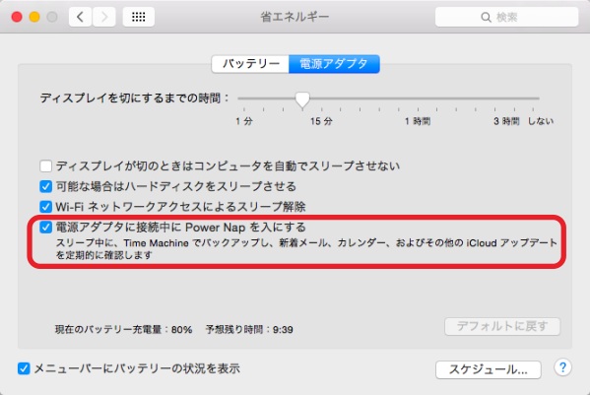This screenshot has width=590, height=395.
Task: Go back with the left chevron button
Action: pos(80,17)
